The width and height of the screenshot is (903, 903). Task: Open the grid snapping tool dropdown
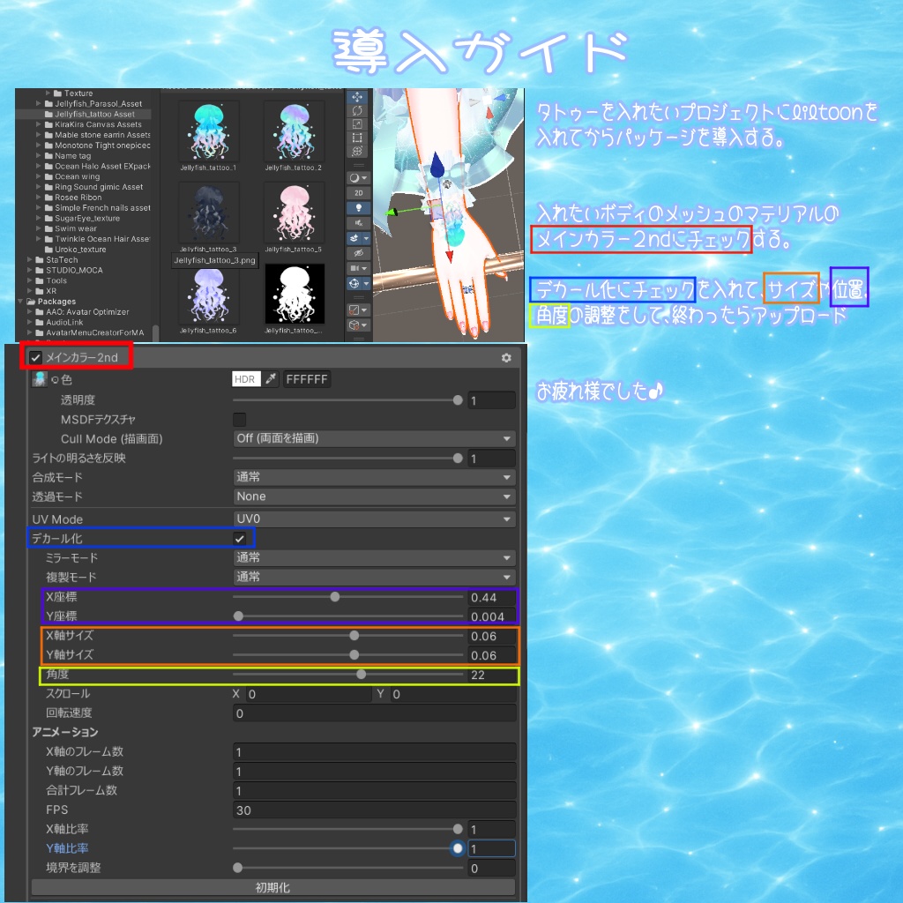coord(358,310)
